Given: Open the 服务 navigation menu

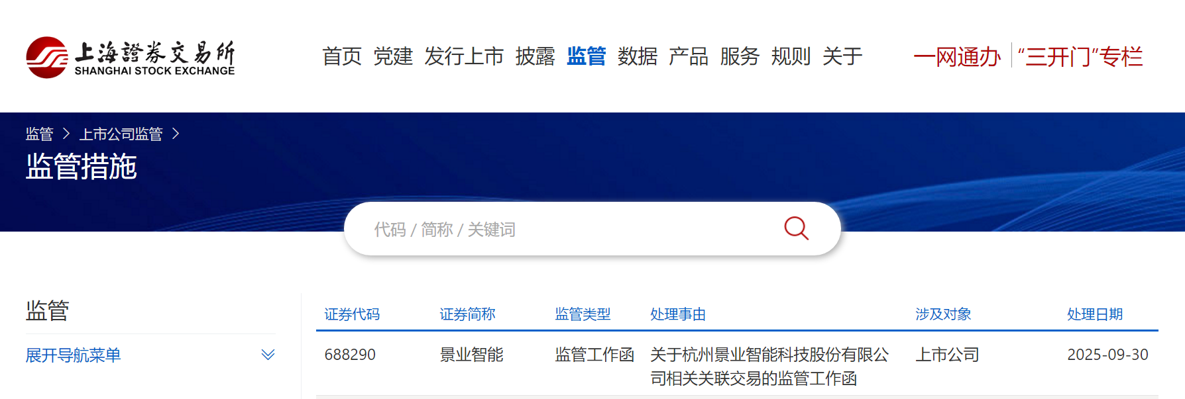Looking at the screenshot, I should [740, 56].
